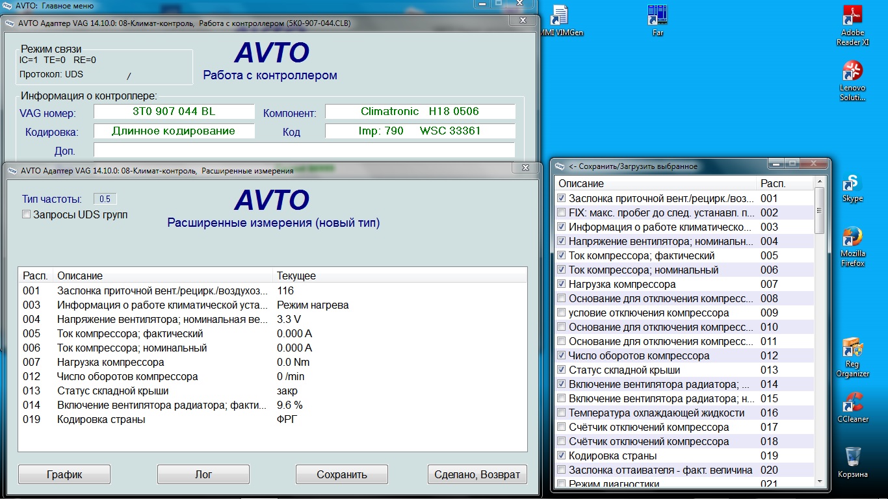Click the Текущее column header
Image resolution: width=888 pixels, height=499 pixels.
(296, 275)
